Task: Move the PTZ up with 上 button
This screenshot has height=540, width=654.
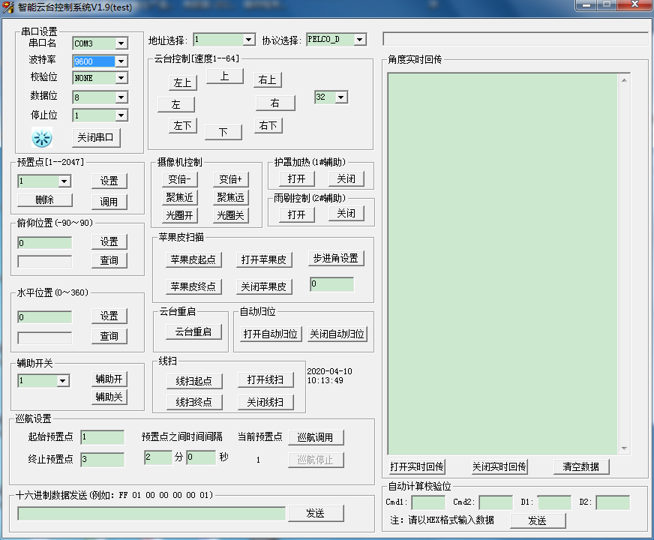Action: [224, 76]
